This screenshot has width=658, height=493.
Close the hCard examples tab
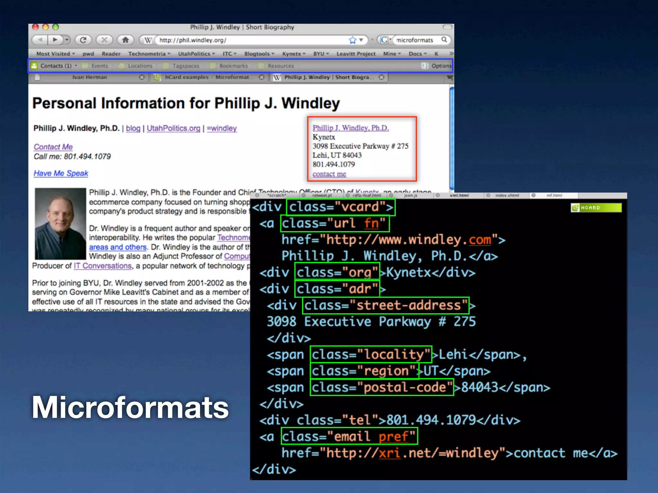262,77
